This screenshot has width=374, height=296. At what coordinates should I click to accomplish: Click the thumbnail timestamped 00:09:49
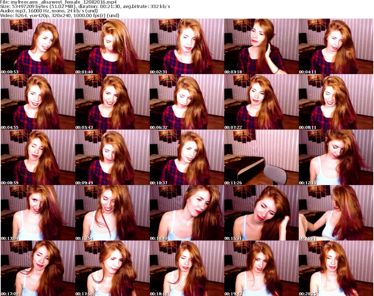[112, 157]
